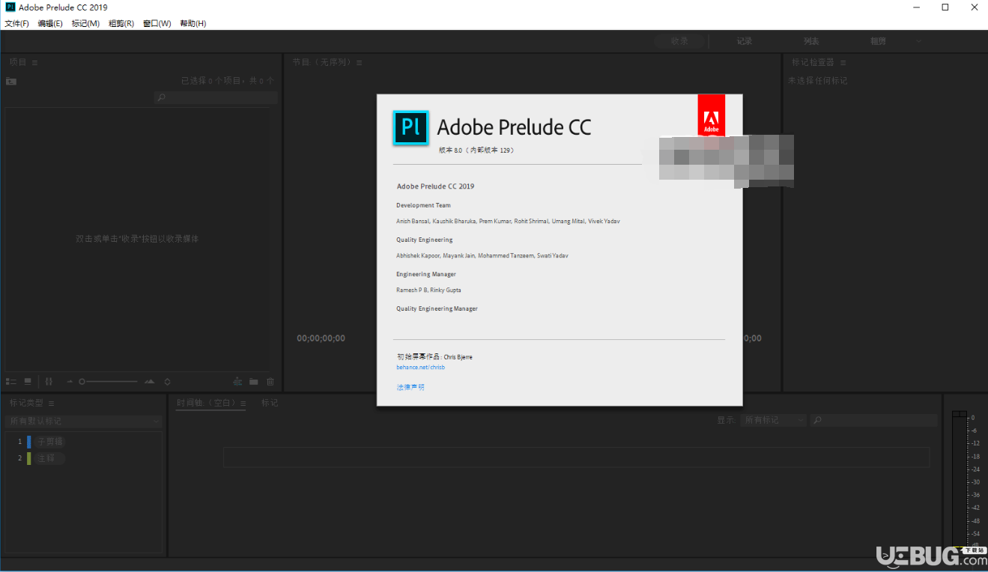Open the 项目 panel menu icon
This screenshot has height=572, width=988.
[x=35, y=63]
